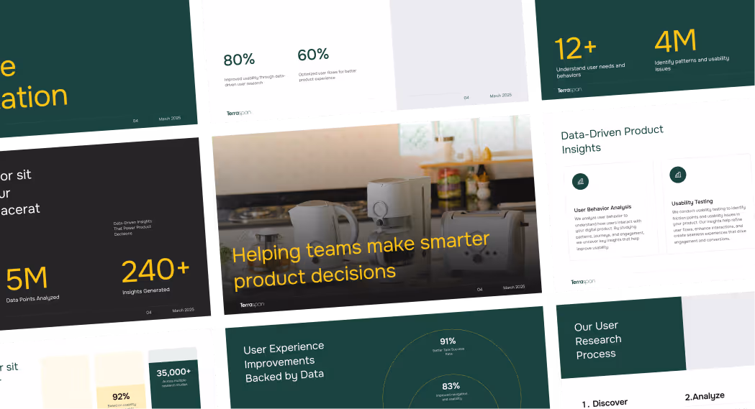
Task: Click 'March 2025' on the 5M dark slide
Action: pos(183,310)
